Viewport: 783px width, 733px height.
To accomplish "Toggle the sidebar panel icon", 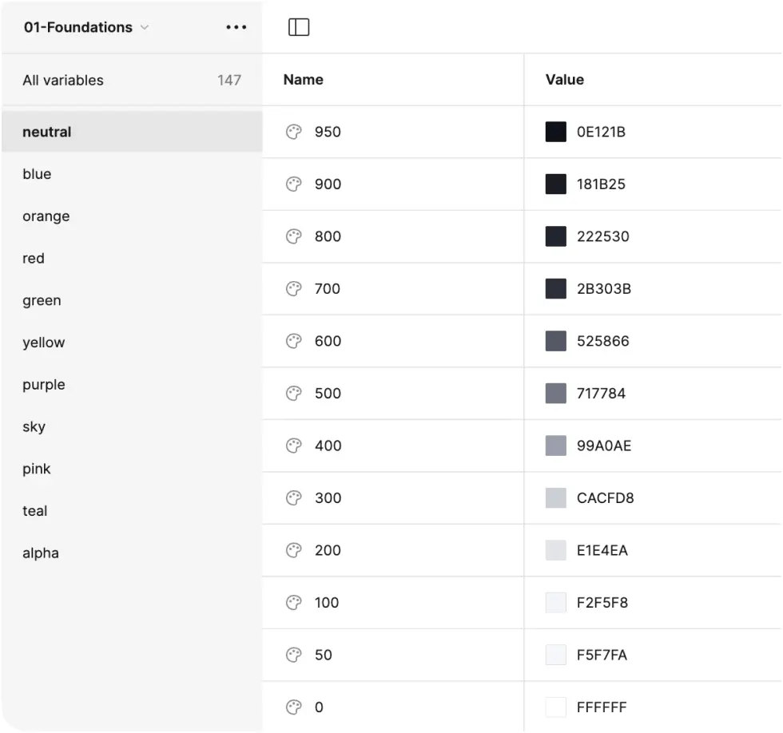I will (x=299, y=27).
